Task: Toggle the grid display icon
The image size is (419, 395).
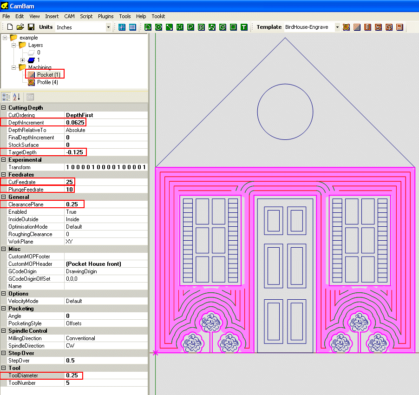Action: [132, 27]
